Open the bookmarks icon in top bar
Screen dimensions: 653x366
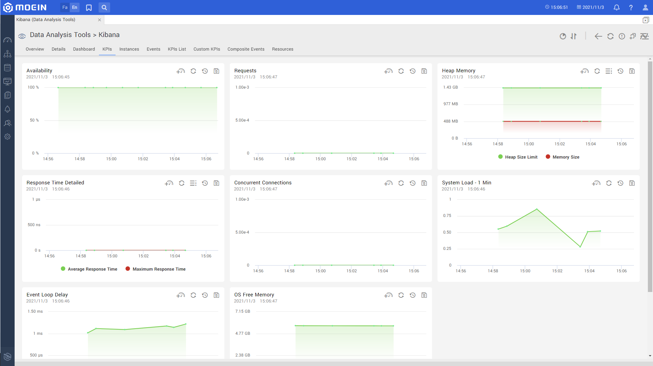[x=89, y=7]
